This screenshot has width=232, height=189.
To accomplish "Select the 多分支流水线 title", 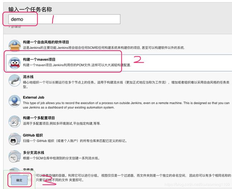I will pos(34,153).
